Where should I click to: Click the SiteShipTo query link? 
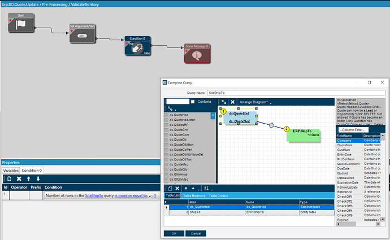pos(97,195)
